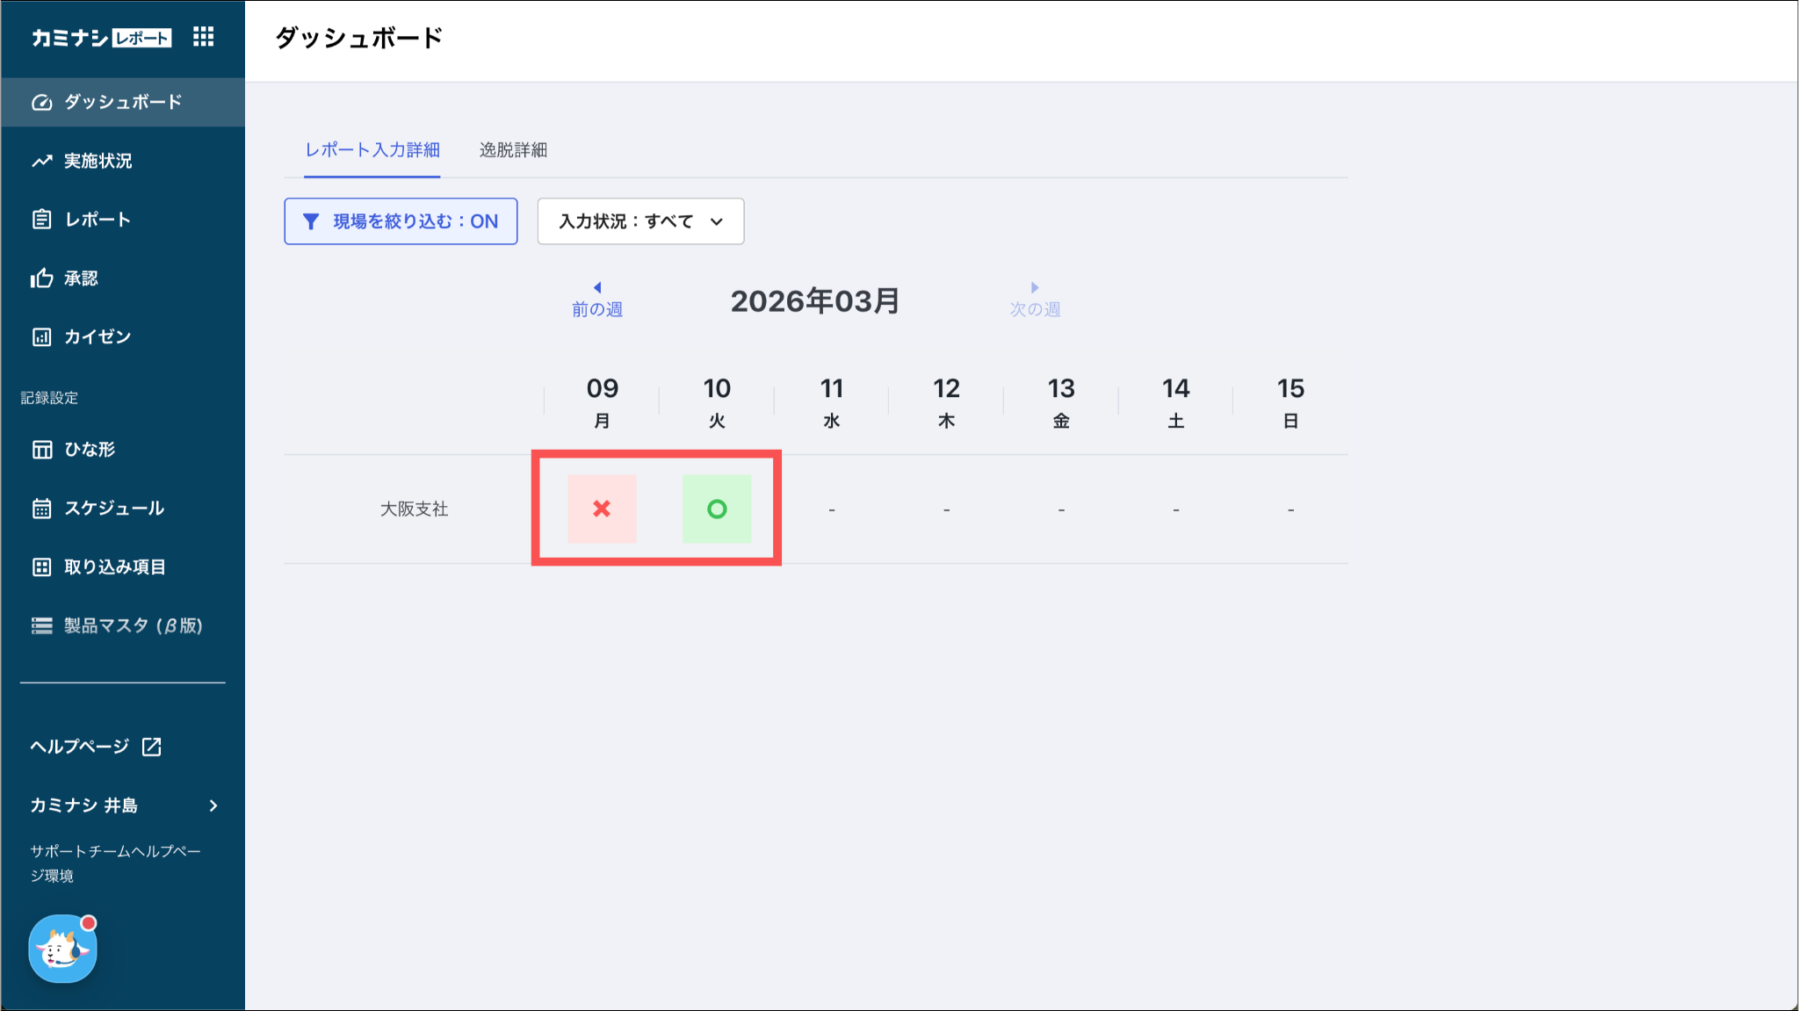This screenshot has width=1799, height=1011.
Task: Expand the 入力状況：すべて dropdown
Action: pyautogui.click(x=640, y=221)
